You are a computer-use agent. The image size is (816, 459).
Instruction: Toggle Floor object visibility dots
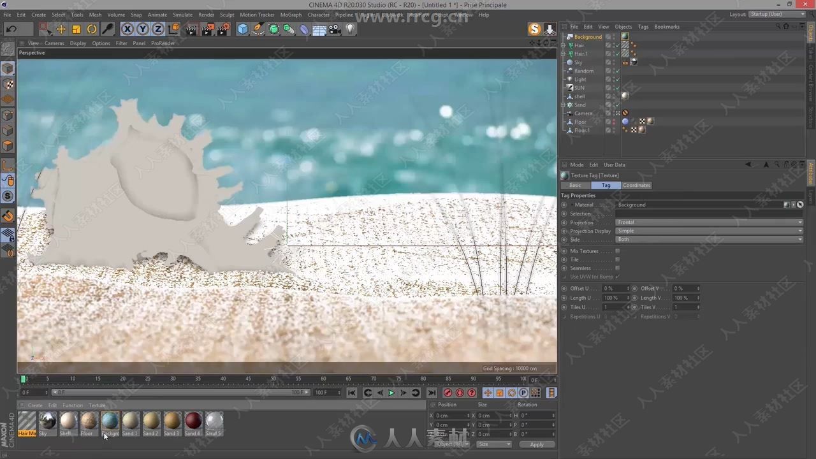click(613, 122)
